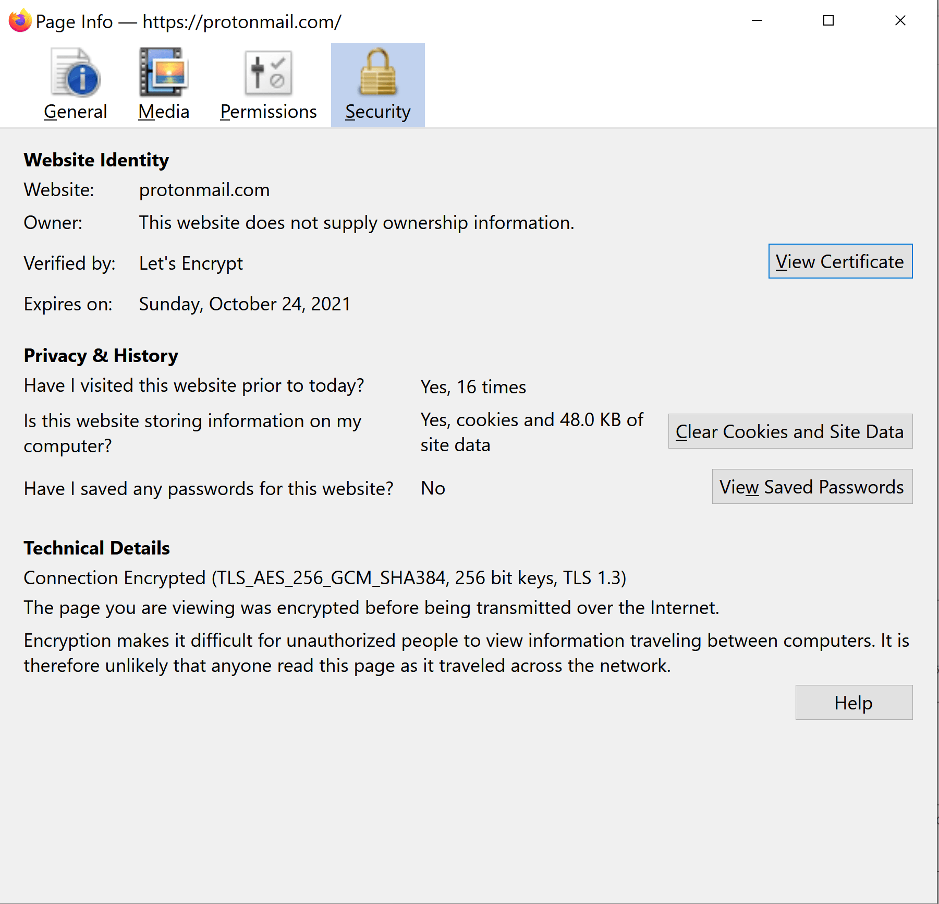Click the 'Encryption makes it difficult' paragraph
This screenshot has width=939, height=904.
coord(467,653)
